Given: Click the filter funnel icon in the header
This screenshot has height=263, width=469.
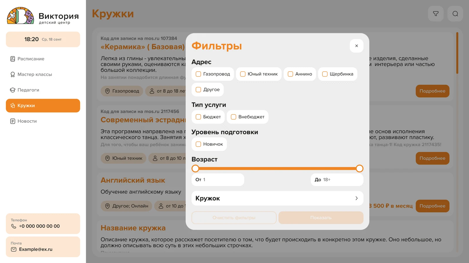Looking at the screenshot, I should tap(436, 14).
